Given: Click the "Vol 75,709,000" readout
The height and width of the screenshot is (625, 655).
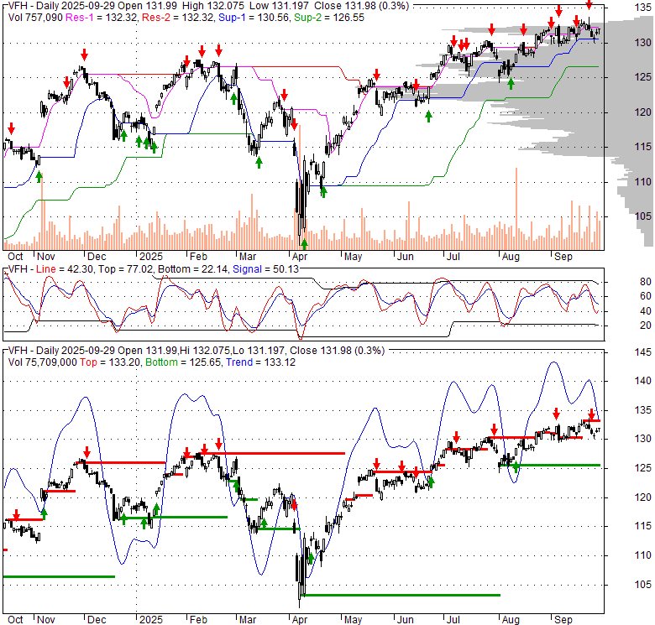Looking at the screenshot, I should (43, 362).
